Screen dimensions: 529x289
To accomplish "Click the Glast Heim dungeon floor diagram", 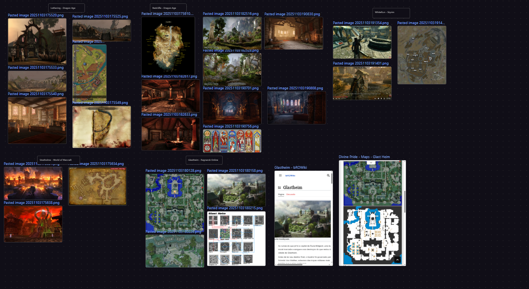I will pos(236,239).
